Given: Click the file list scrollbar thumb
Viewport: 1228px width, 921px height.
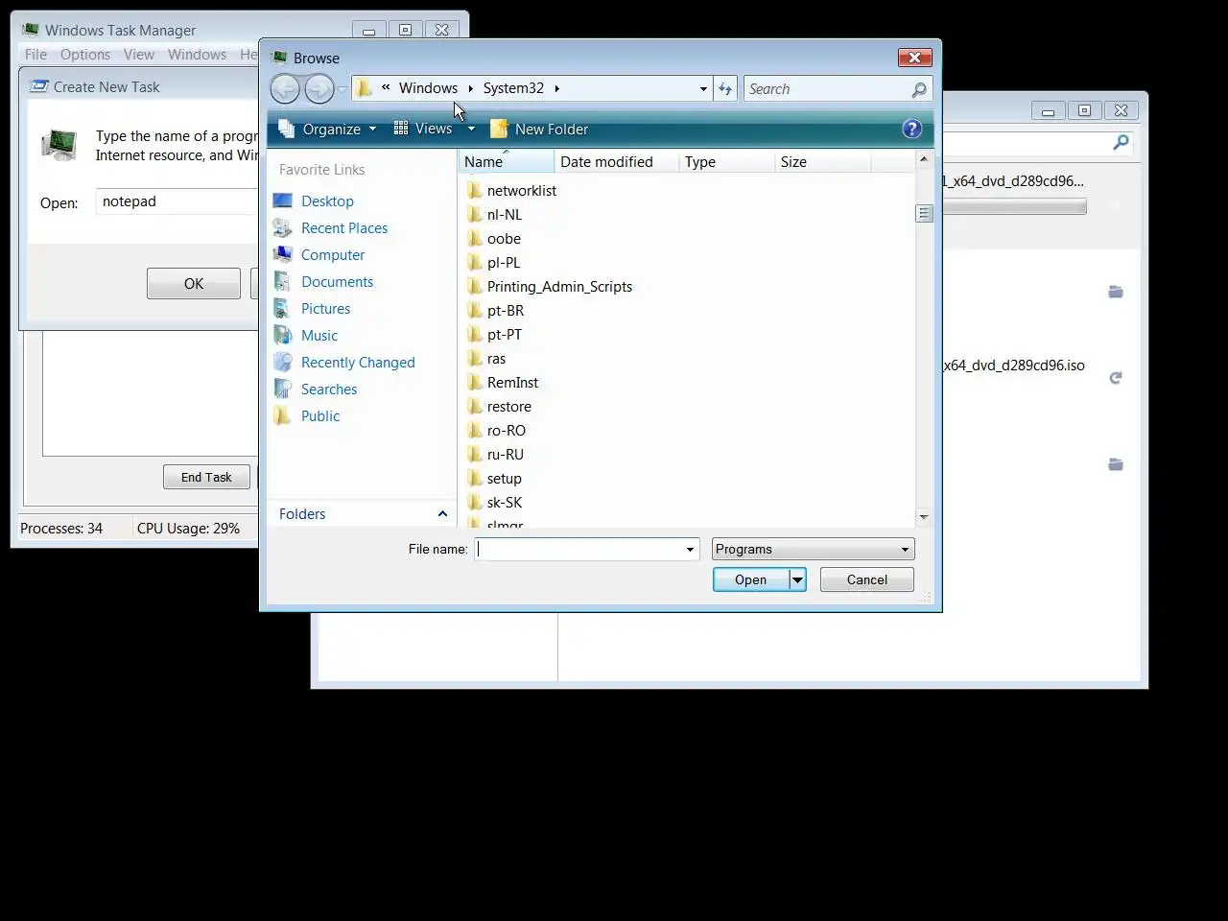Looking at the screenshot, I should click(x=924, y=213).
